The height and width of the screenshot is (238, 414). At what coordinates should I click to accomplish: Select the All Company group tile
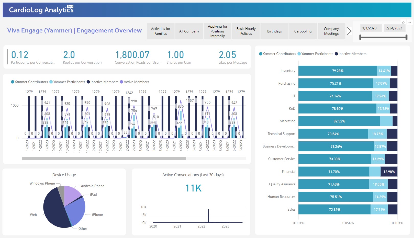pos(189,31)
